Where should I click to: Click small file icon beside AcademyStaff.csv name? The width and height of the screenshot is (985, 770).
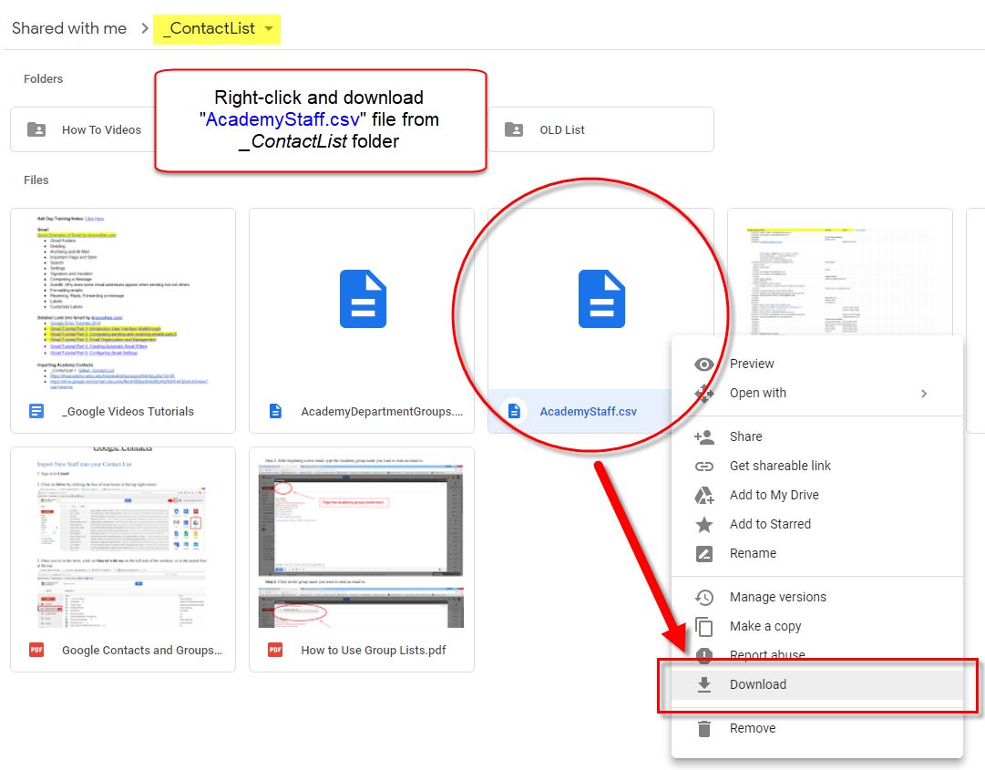coord(514,411)
